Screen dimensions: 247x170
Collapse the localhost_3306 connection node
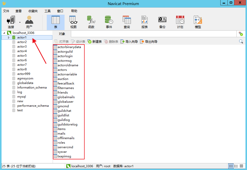coord(4,33)
